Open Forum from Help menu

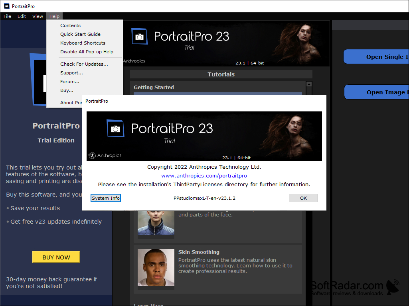pos(85,82)
